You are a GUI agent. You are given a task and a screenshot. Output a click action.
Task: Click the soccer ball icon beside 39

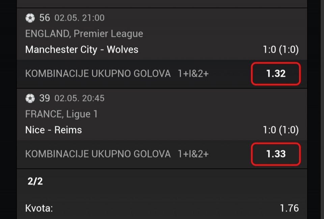30,98
